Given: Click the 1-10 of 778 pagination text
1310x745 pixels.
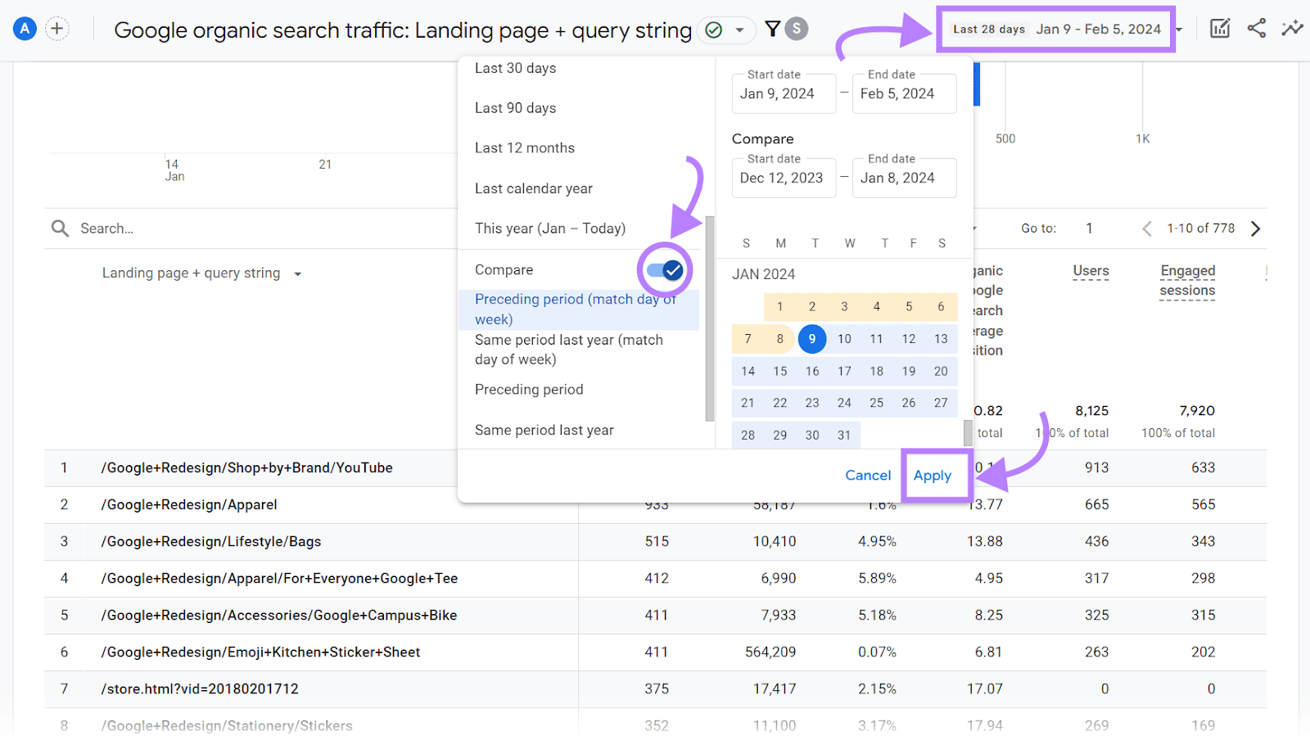Looking at the screenshot, I should (1200, 228).
